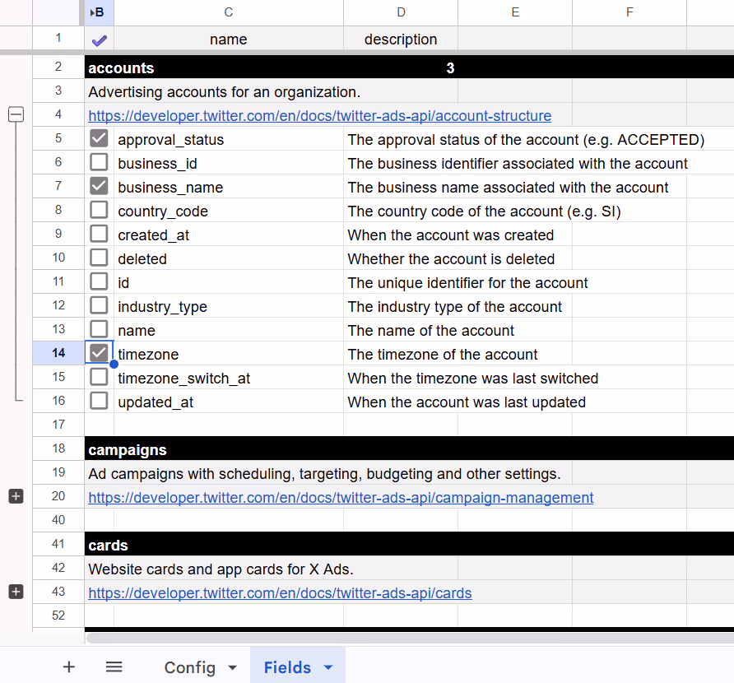Image resolution: width=734 pixels, height=683 pixels.
Task: Check the country_code checkbox
Action: tap(98, 210)
